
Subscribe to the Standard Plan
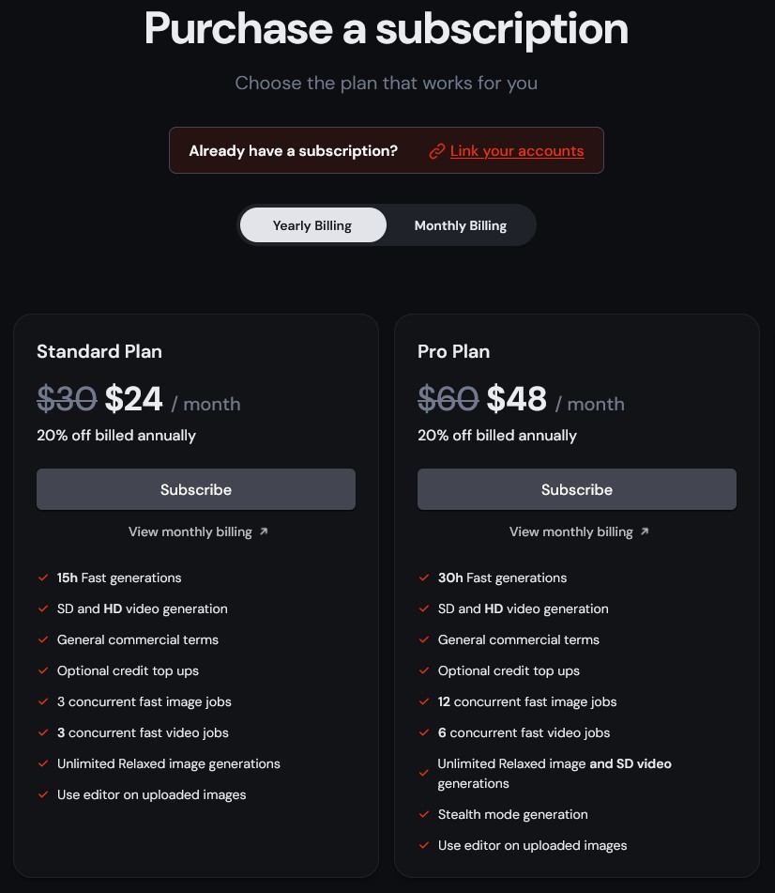point(196,489)
